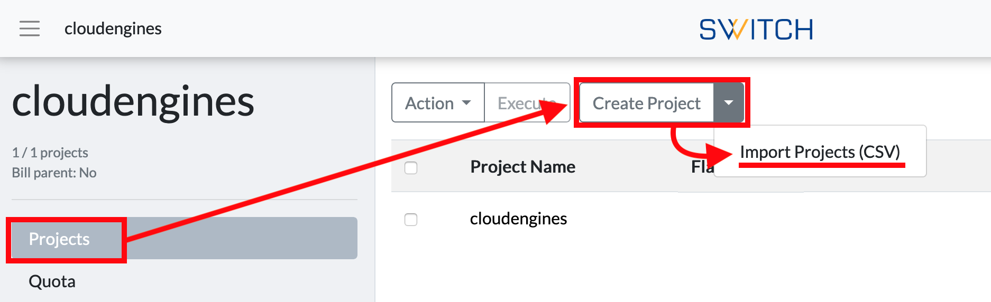This screenshot has height=302, width=991.
Task: Check the select-all projects checkbox
Action: click(x=411, y=168)
